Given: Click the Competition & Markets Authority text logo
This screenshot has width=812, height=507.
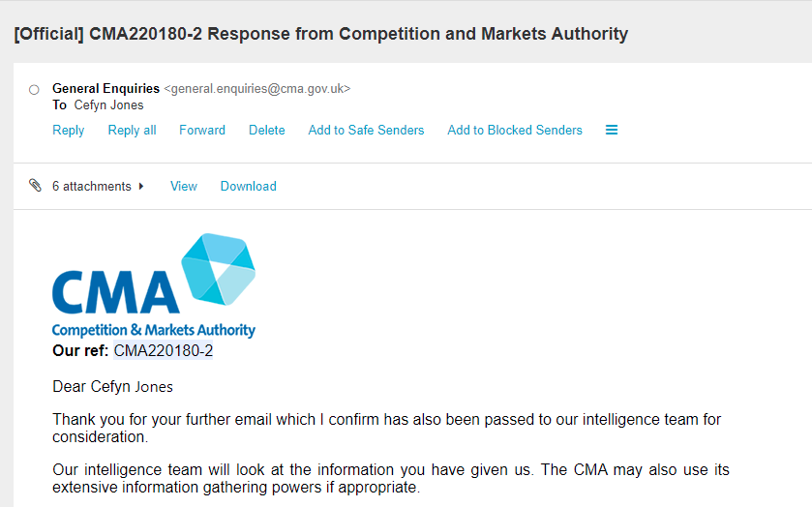Looking at the screenshot, I should pos(154,330).
